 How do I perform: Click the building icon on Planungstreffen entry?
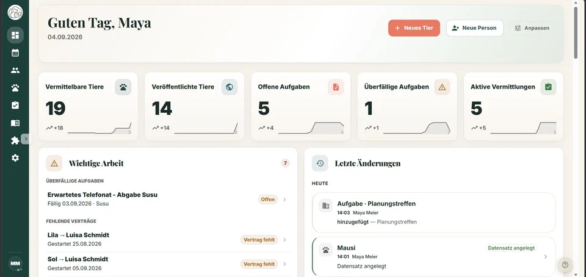(x=326, y=206)
